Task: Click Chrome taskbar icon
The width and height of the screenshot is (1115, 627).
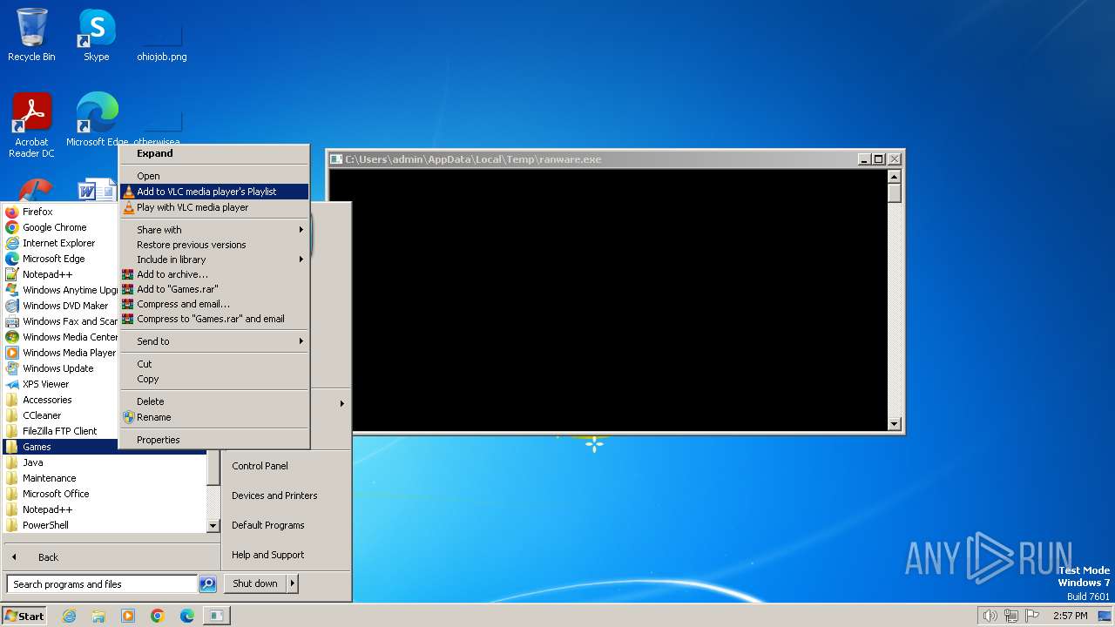Action: (158, 616)
